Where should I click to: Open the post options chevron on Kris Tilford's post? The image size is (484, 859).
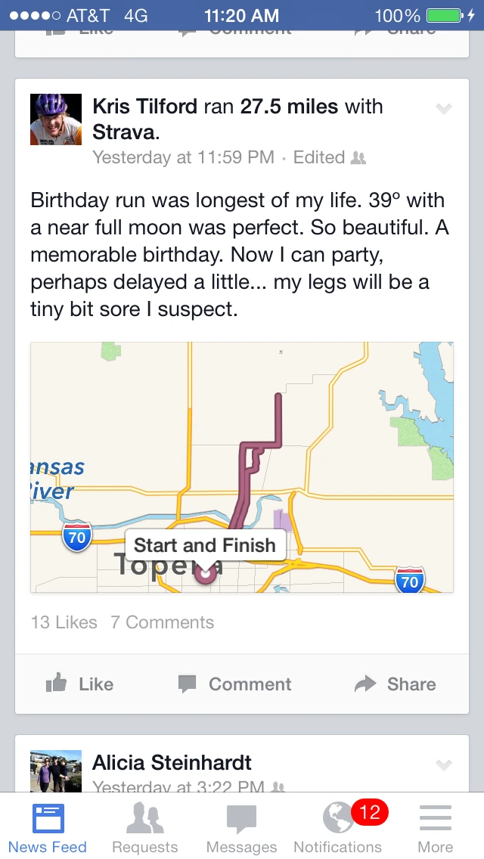[x=444, y=108]
